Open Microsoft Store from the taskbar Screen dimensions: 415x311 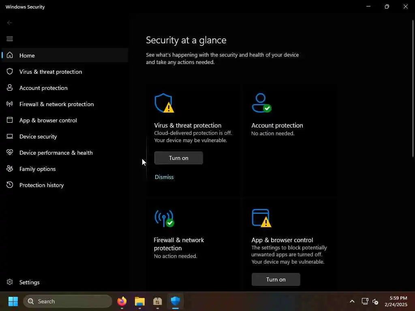point(158,301)
